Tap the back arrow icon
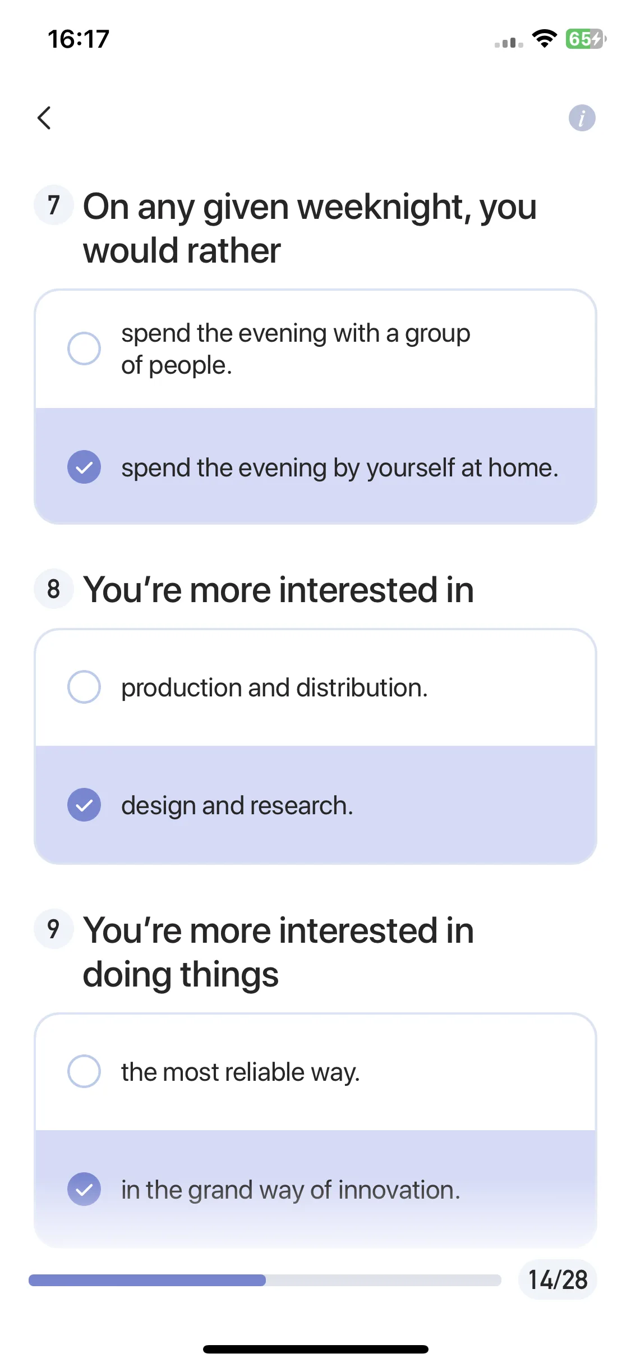The image size is (631, 1367). click(x=44, y=118)
